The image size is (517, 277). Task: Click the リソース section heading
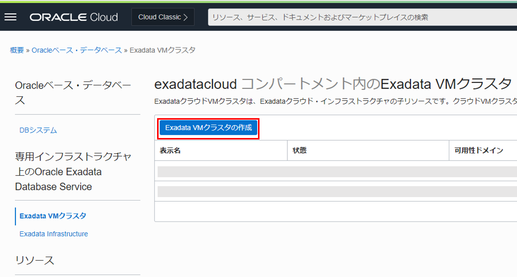[35, 260]
